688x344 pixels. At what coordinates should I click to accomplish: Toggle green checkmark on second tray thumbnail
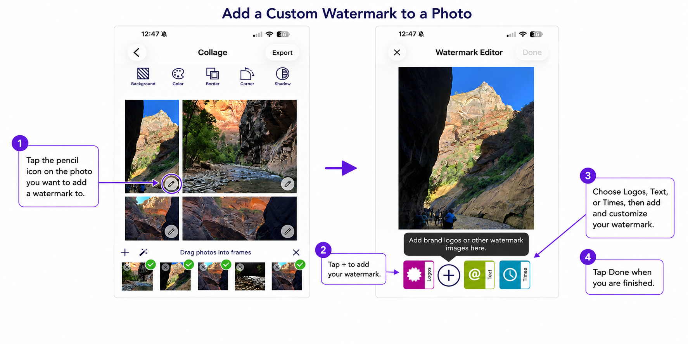click(188, 264)
